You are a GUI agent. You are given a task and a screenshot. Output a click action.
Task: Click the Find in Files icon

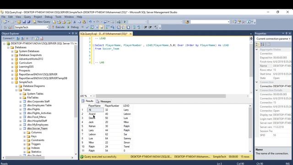pyautogui.click(x=187, y=22)
